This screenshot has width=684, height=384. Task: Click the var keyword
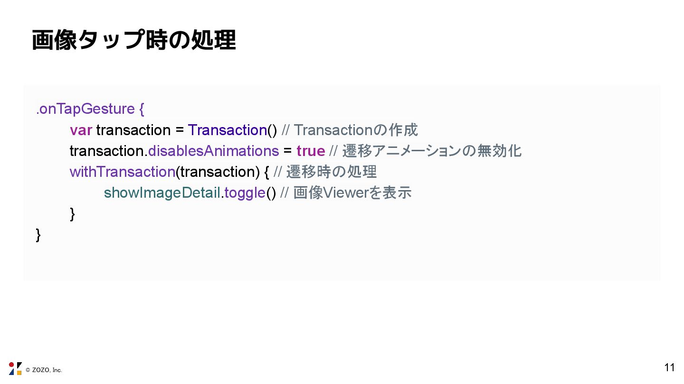click(81, 130)
